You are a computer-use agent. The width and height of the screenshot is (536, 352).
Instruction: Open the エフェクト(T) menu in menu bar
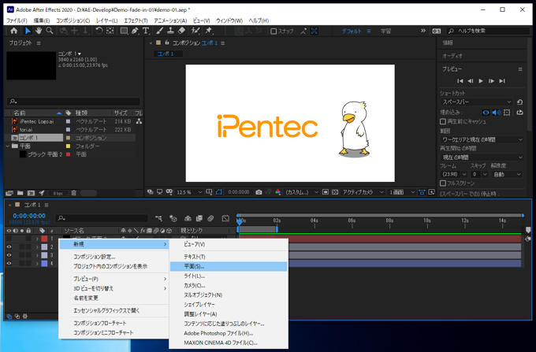(136, 20)
